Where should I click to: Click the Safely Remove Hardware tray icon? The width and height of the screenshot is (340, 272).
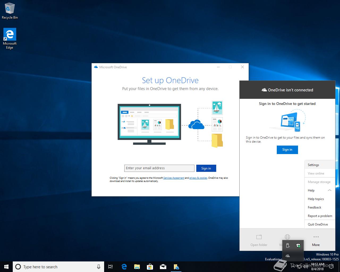[288, 245]
